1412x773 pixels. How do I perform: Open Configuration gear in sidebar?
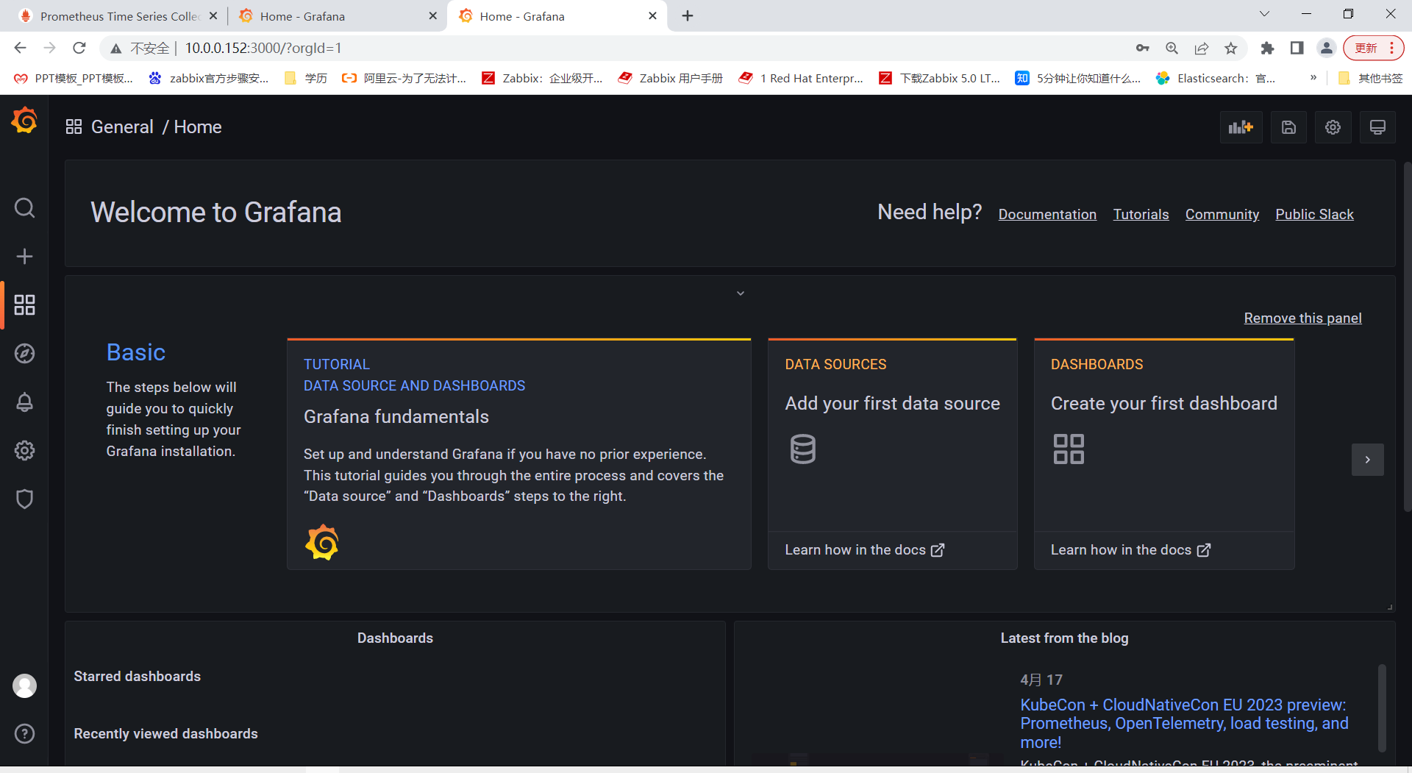click(x=24, y=450)
